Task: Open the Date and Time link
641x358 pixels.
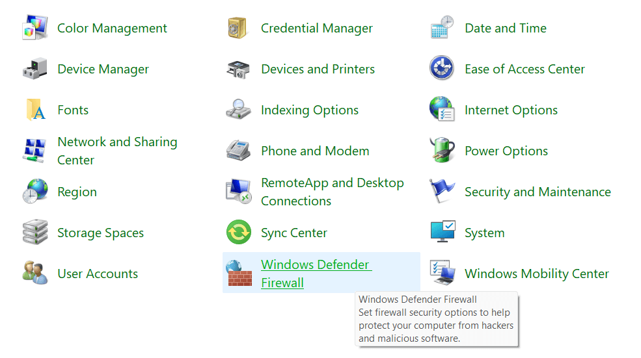Action: tap(506, 28)
